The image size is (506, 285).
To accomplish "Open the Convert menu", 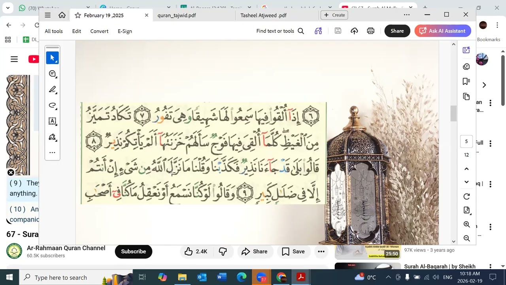I will pos(99,31).
